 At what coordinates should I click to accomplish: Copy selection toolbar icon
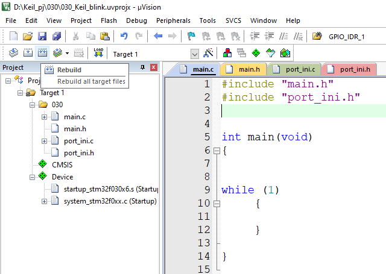90,36
